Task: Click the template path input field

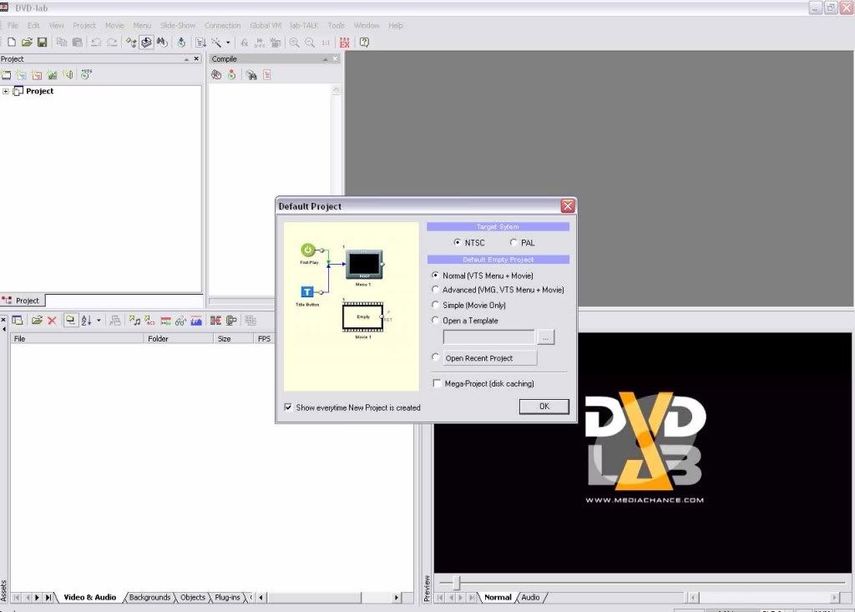Action: 488,337
